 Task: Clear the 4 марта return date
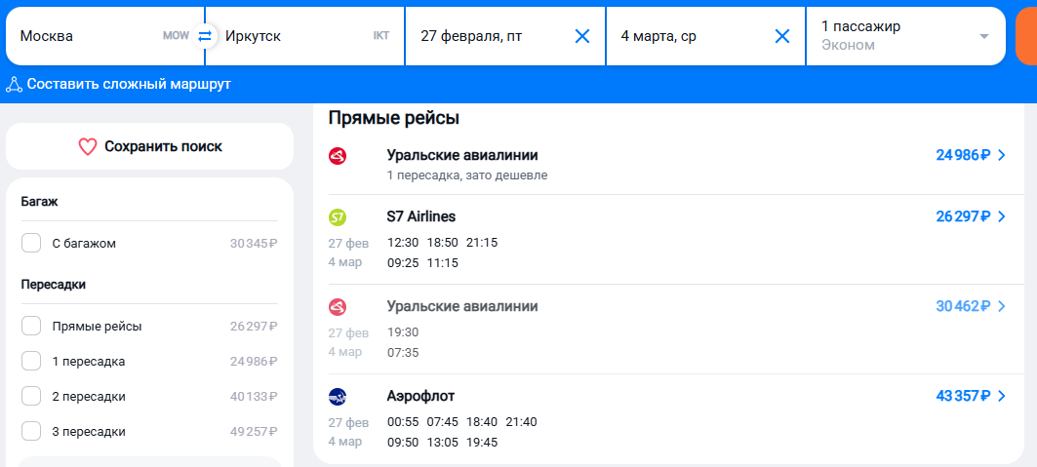coord(781,36)
